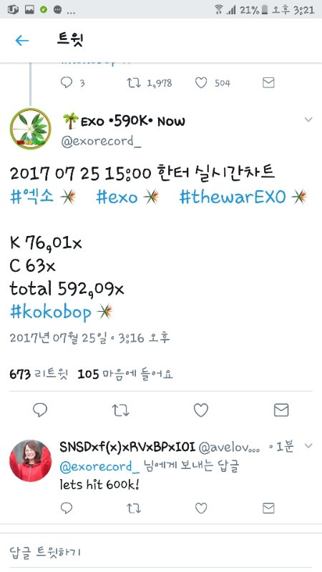
Task: Reply to the "lets hit 600k!" comment
Action: click(67, 508)
